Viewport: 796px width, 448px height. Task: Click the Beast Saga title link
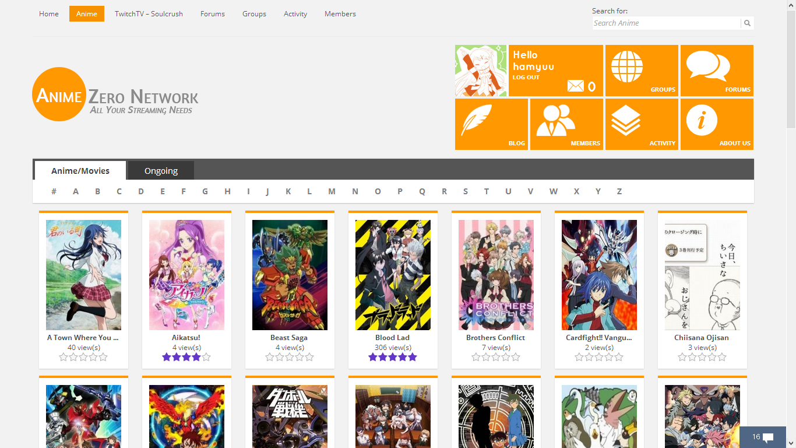coord(290,338)
